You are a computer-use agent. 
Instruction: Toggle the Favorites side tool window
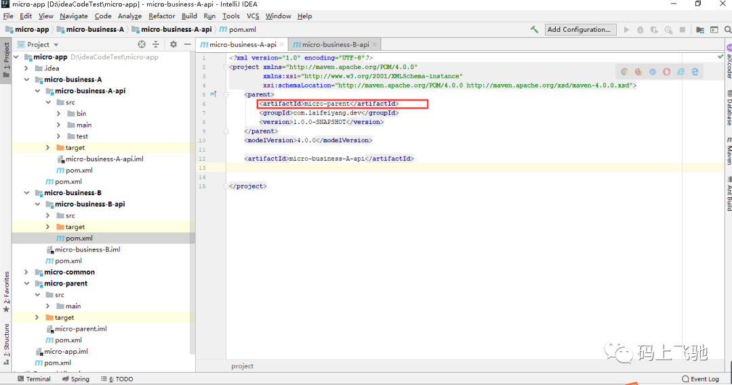coord(6,292)
